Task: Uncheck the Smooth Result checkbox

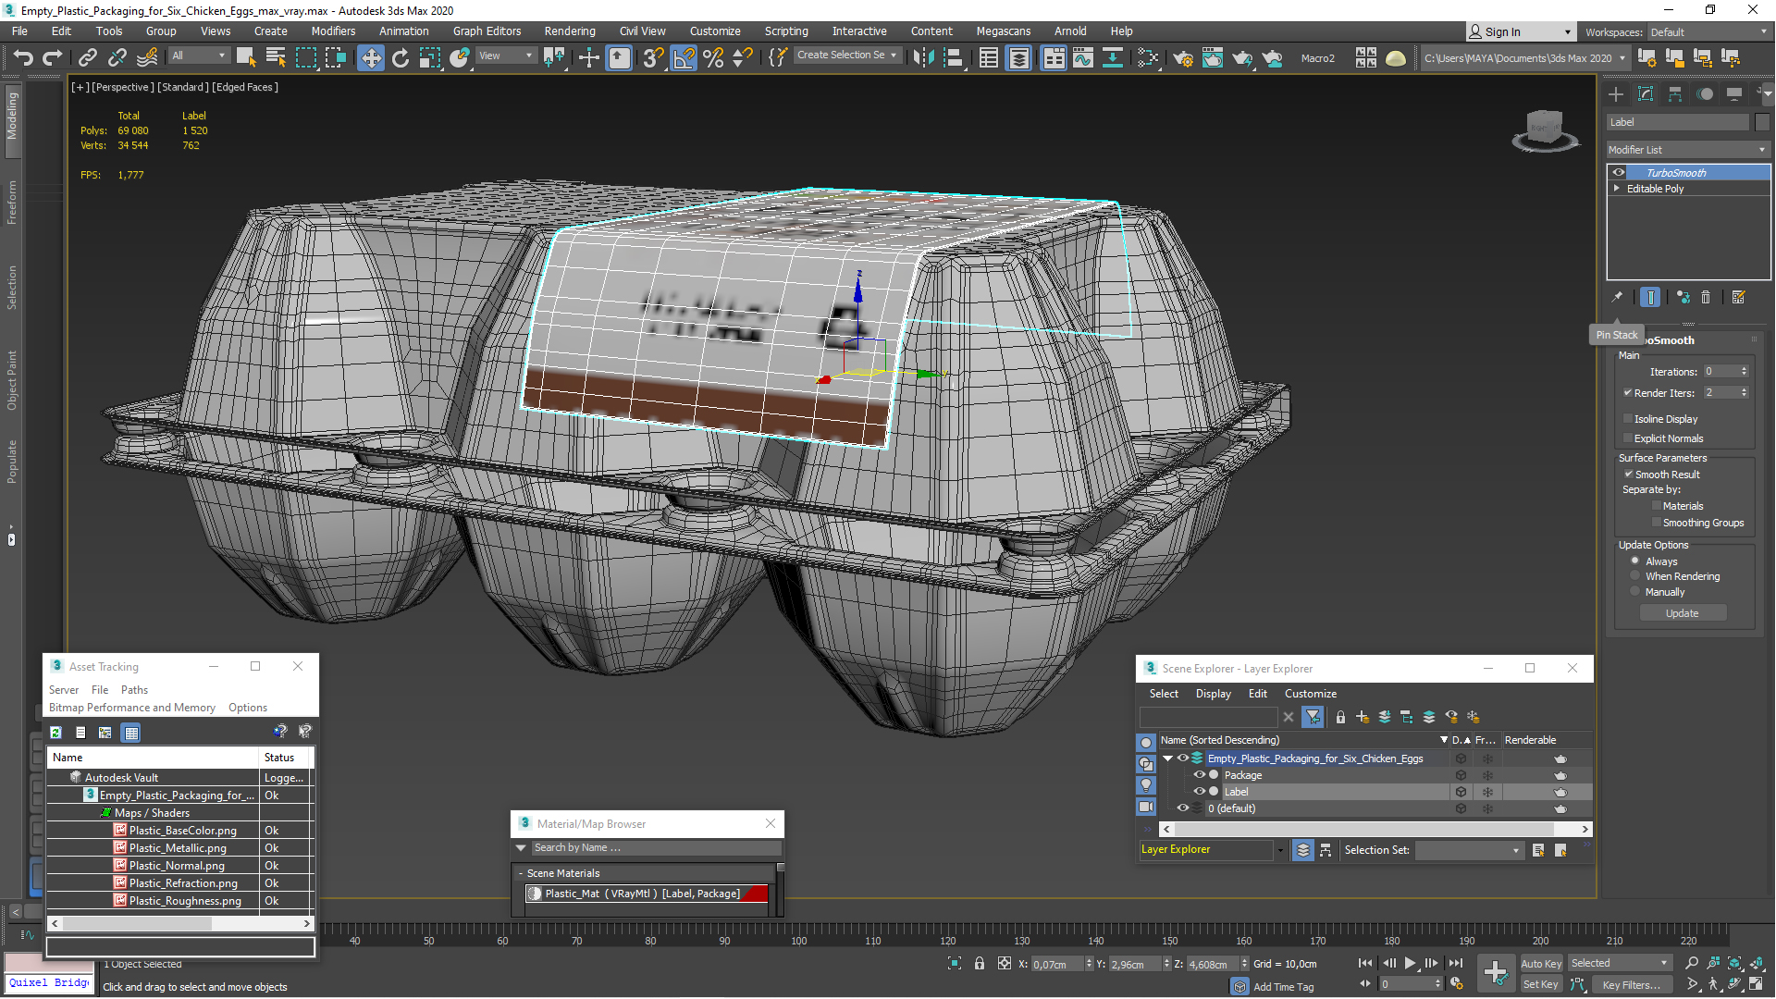Action: [x=1628, y=475]
